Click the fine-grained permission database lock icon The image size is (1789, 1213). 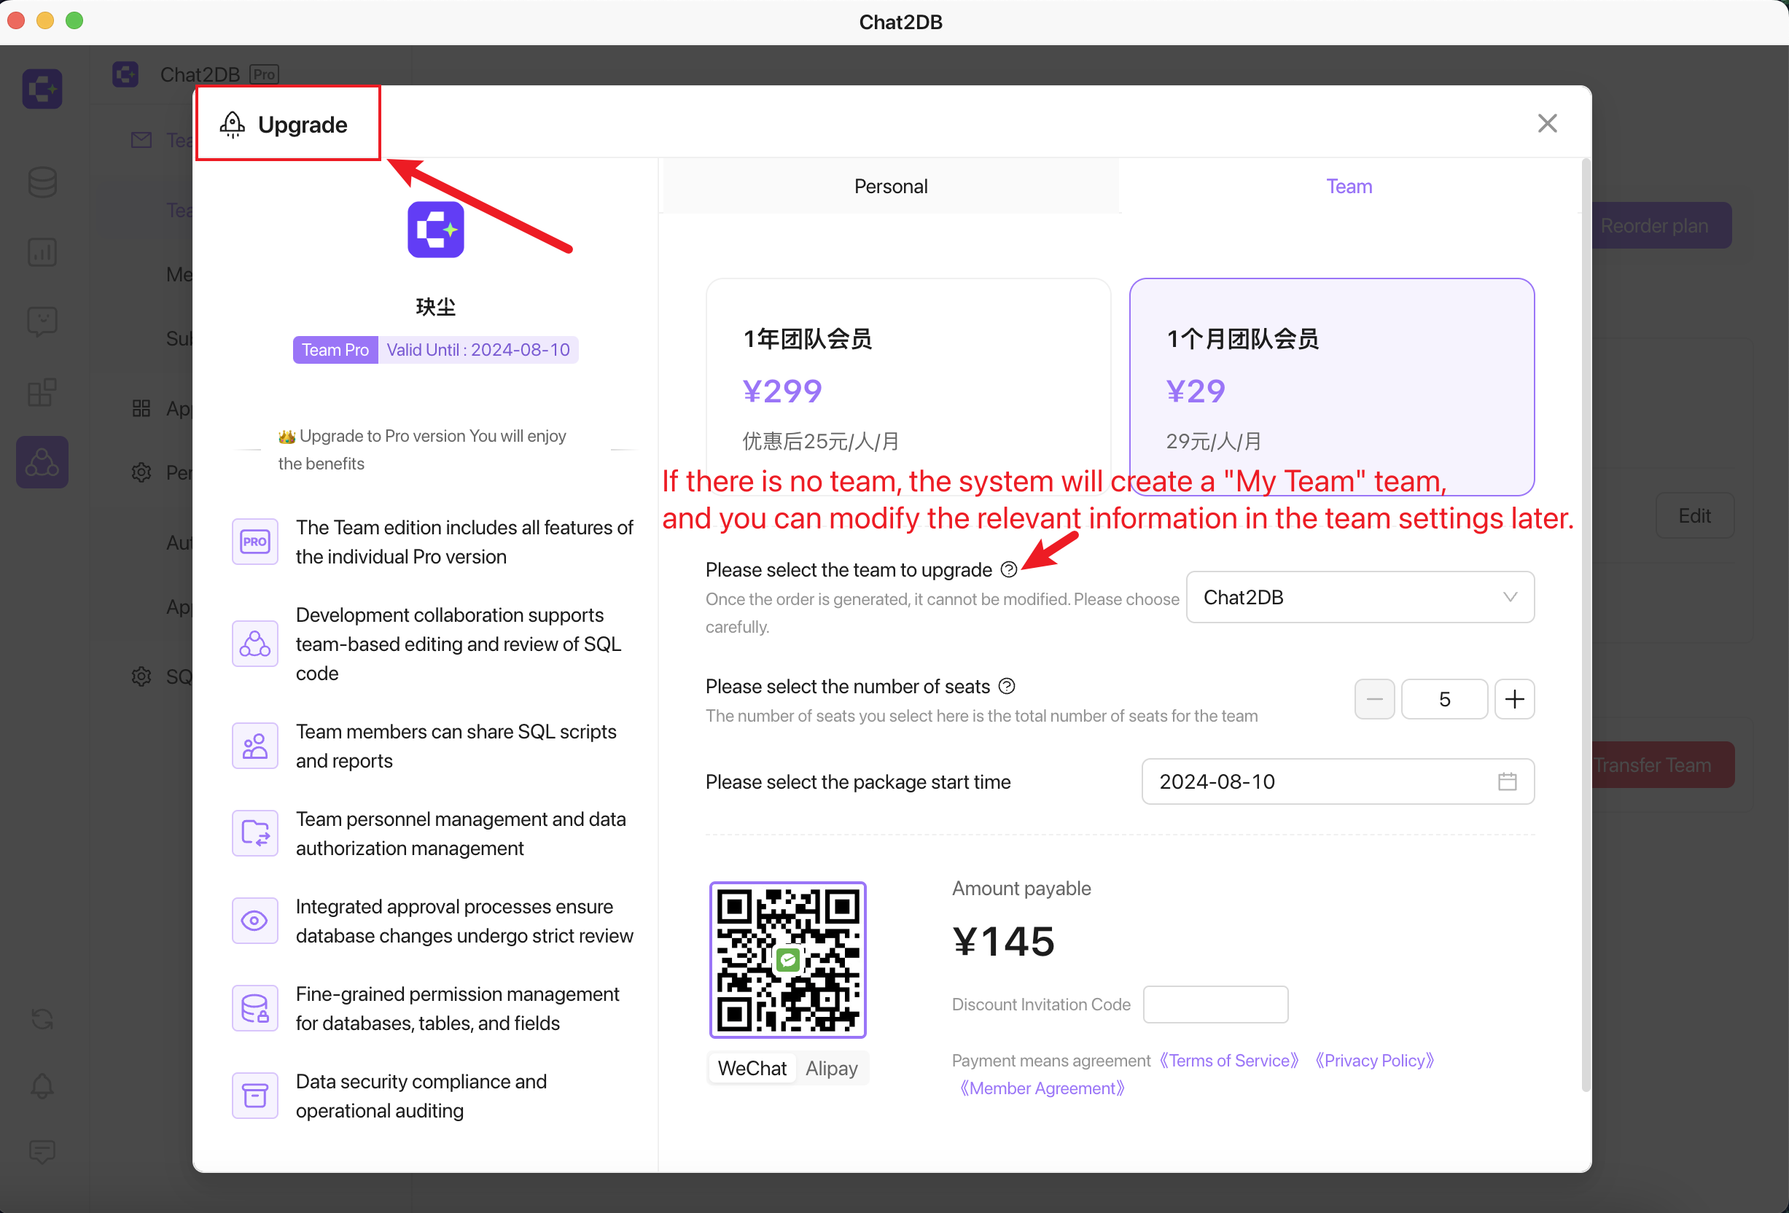(x=255, y=1008)
